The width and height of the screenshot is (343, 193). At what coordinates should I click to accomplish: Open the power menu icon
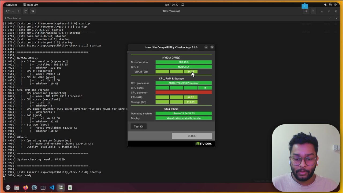335,5
